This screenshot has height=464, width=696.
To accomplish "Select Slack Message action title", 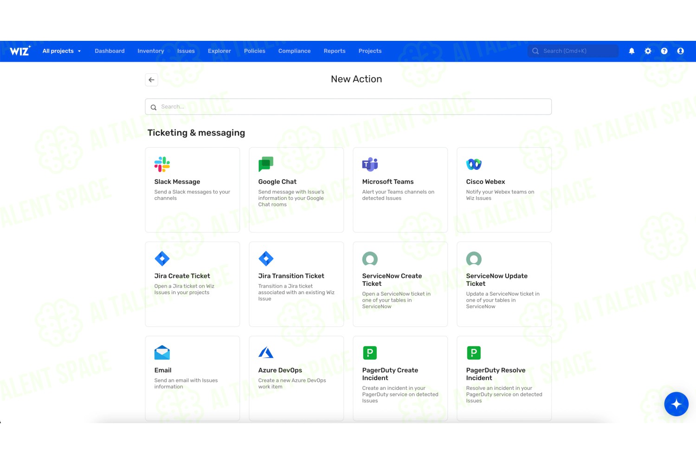I will coord(177,182).
